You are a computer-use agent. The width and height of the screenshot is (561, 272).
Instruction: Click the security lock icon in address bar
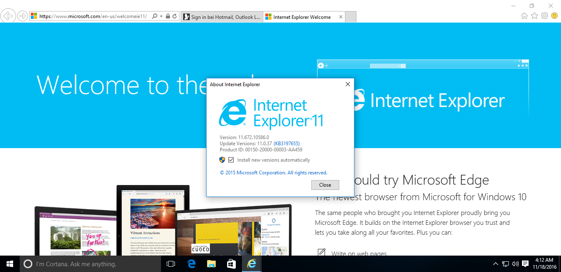click(168, 16)
